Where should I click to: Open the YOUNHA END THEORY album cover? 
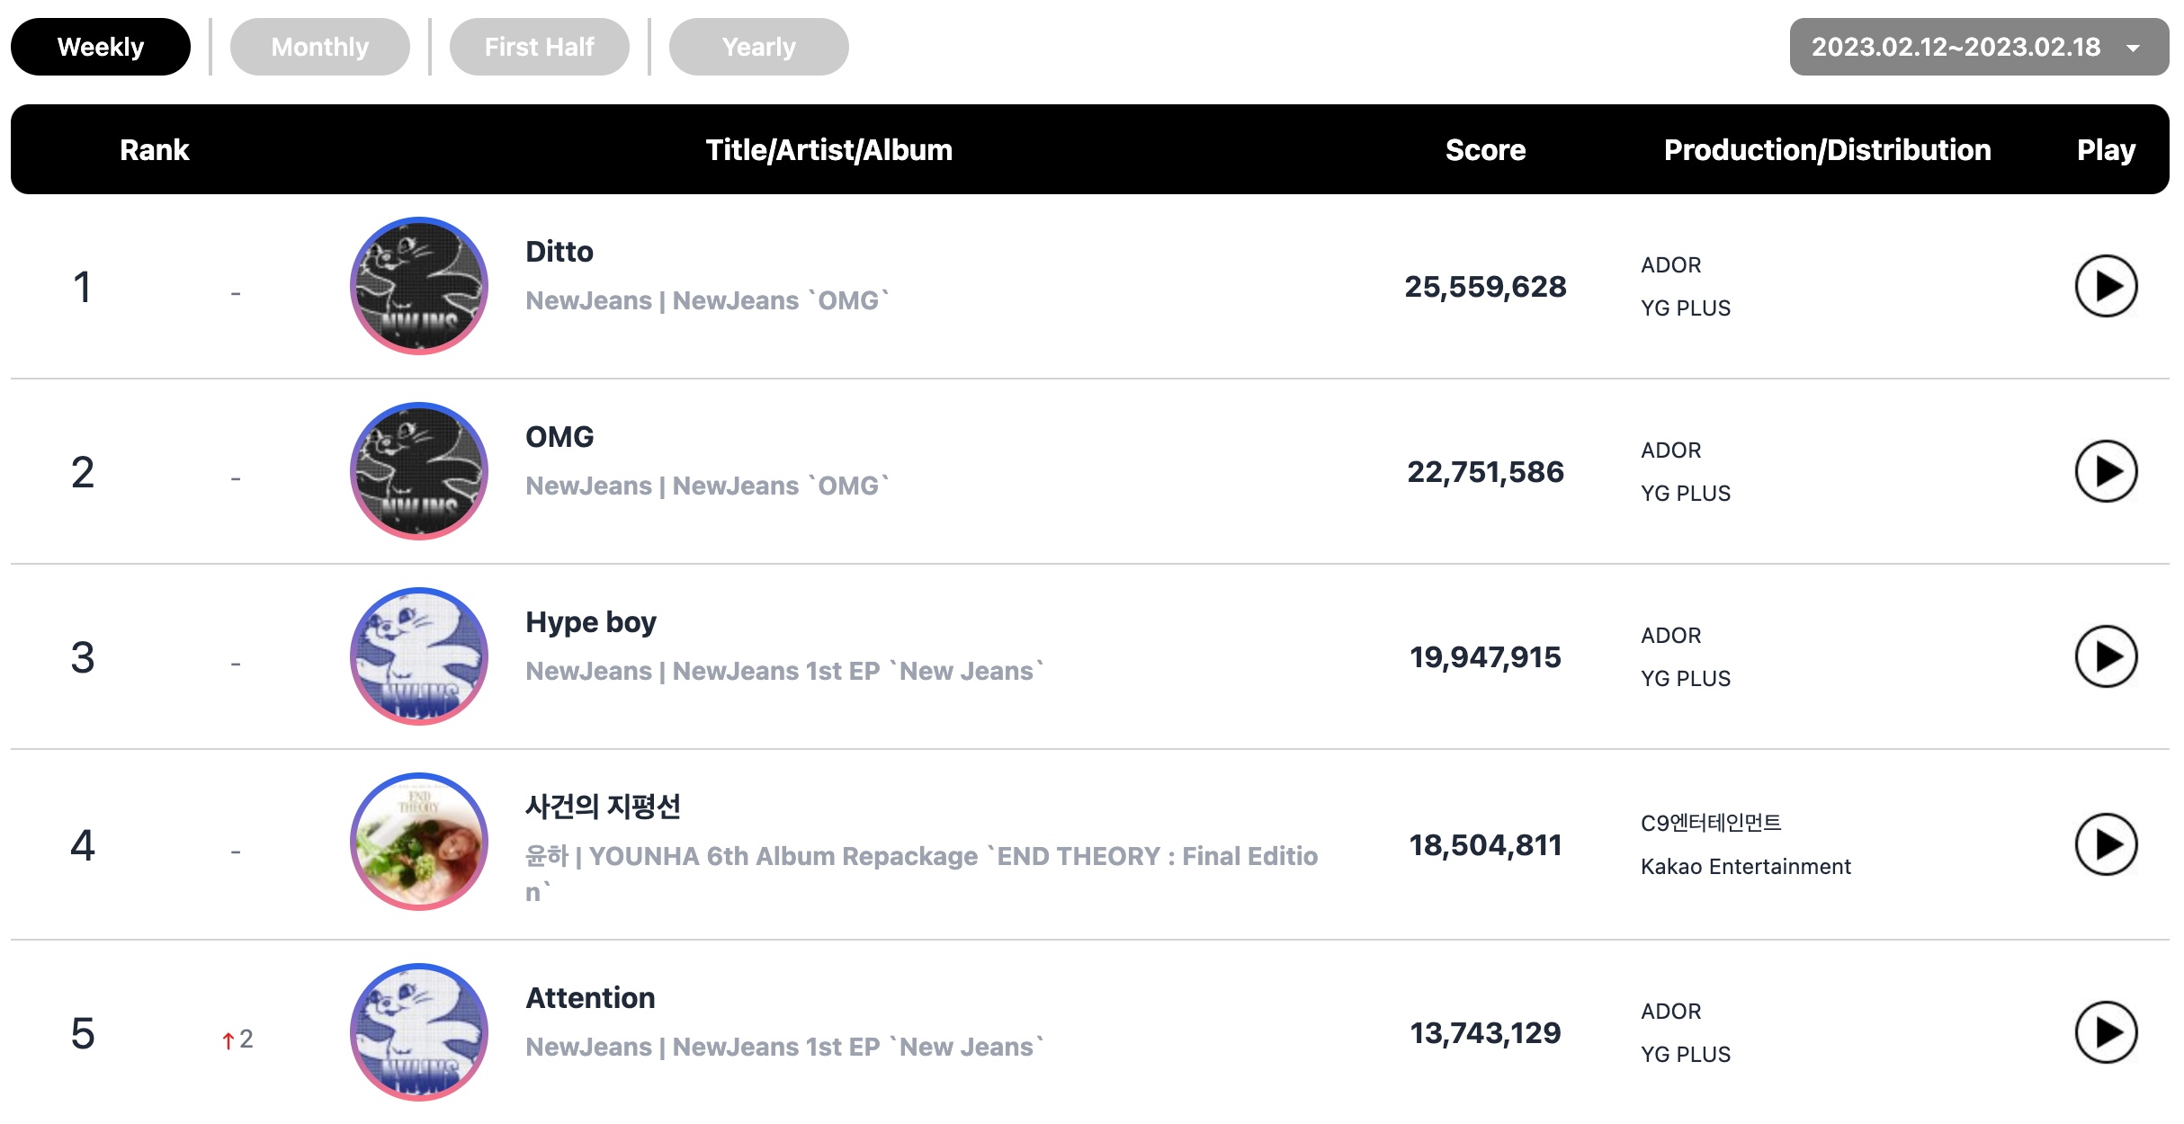tap(419, 842)
